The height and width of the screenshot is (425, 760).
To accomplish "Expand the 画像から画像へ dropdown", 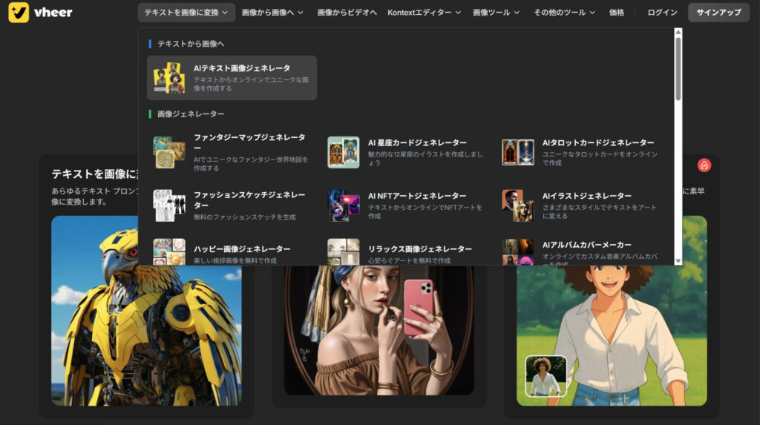I will (272, 13).
